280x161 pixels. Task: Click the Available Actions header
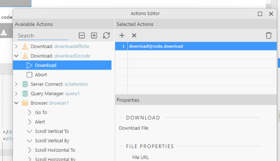point(63,24)
